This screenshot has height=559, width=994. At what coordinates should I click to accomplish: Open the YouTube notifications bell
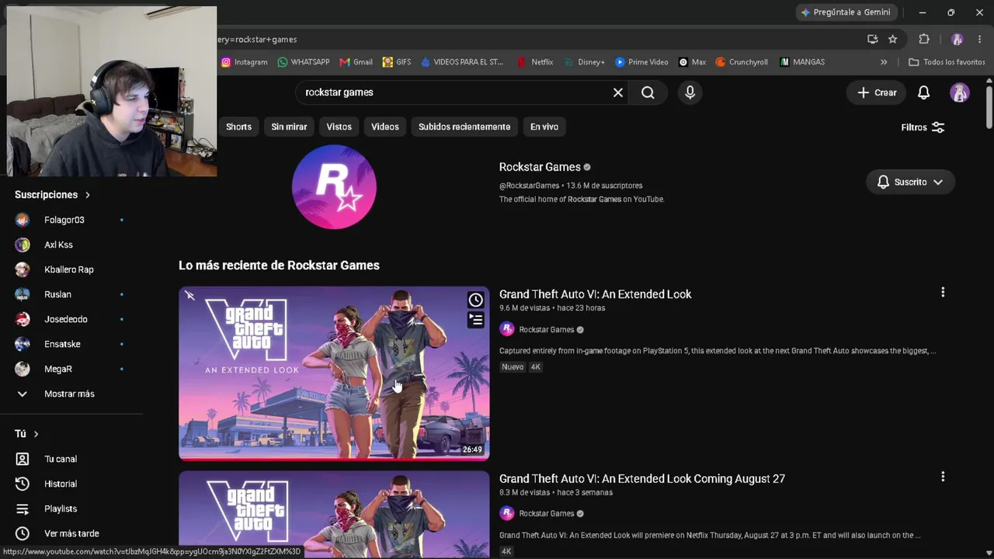coord(923,92)
